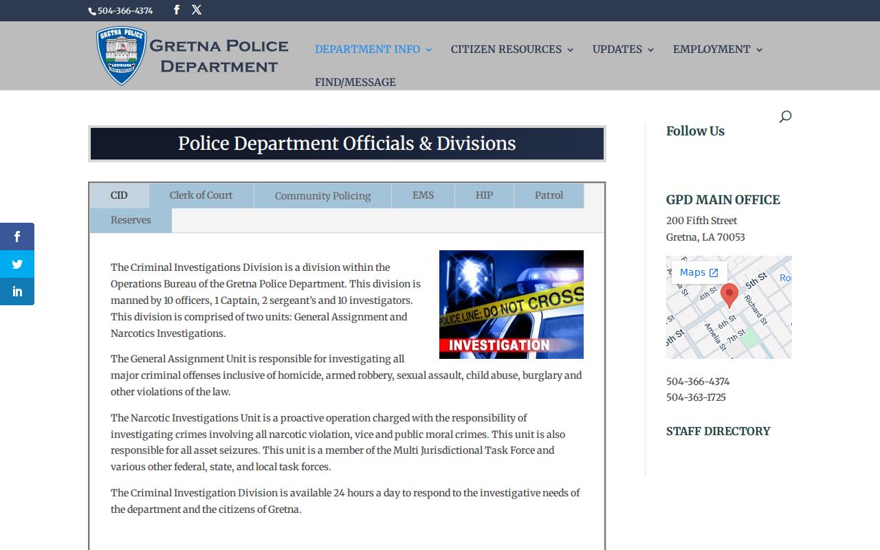Expand the Citizen Resources dropdown arrow
The width and height of the screenshot is (880, 550).
(x=570, y=49)
